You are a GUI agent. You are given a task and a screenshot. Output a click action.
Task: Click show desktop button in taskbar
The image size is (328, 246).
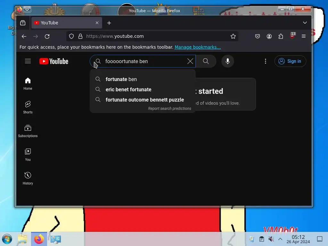pyautogui.click(x=320, y=239)
